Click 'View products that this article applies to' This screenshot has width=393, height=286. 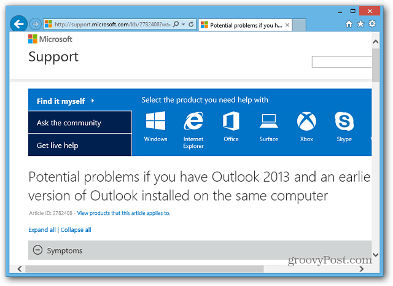(x=123, y=213)
